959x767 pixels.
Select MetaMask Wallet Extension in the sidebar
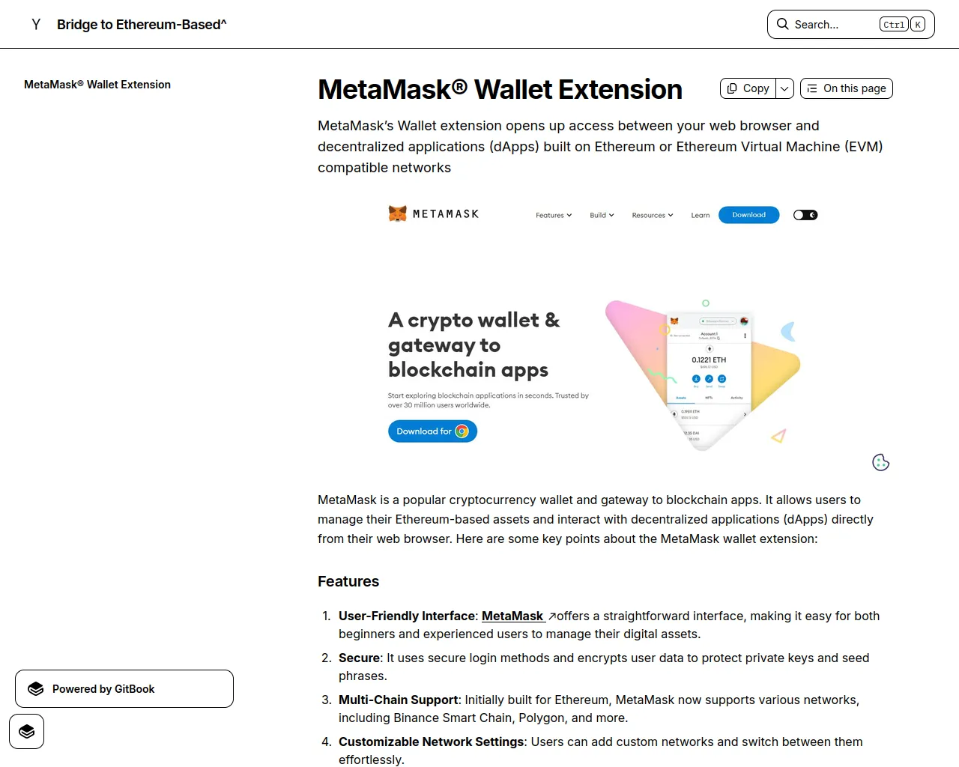click(97, 85)
